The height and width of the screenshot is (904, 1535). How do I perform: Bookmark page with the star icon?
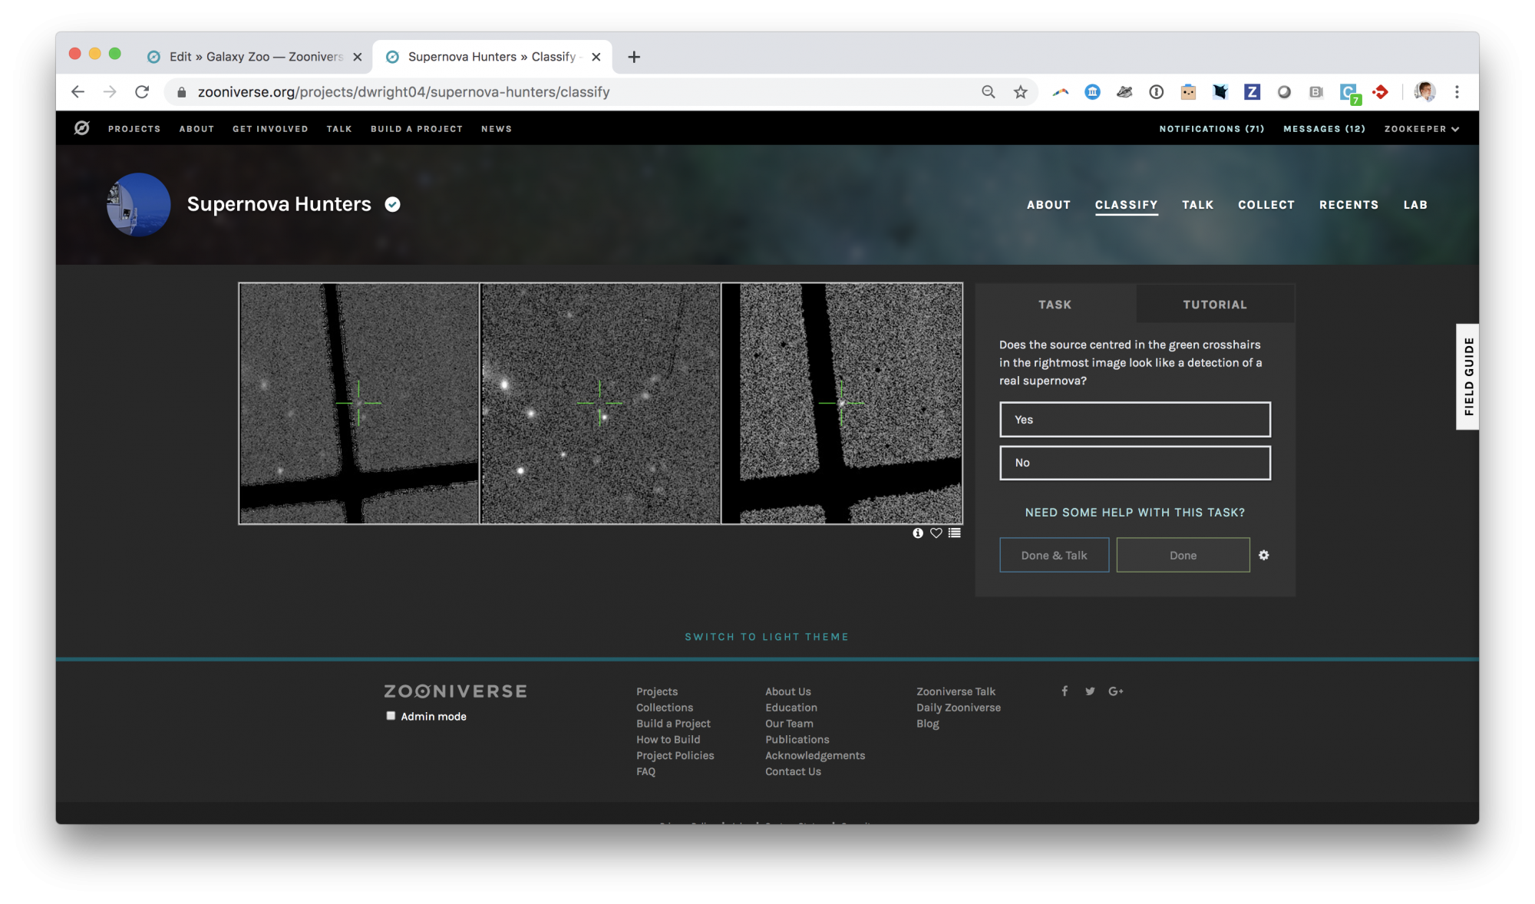pyautogui.click(x=1020, y=92)
